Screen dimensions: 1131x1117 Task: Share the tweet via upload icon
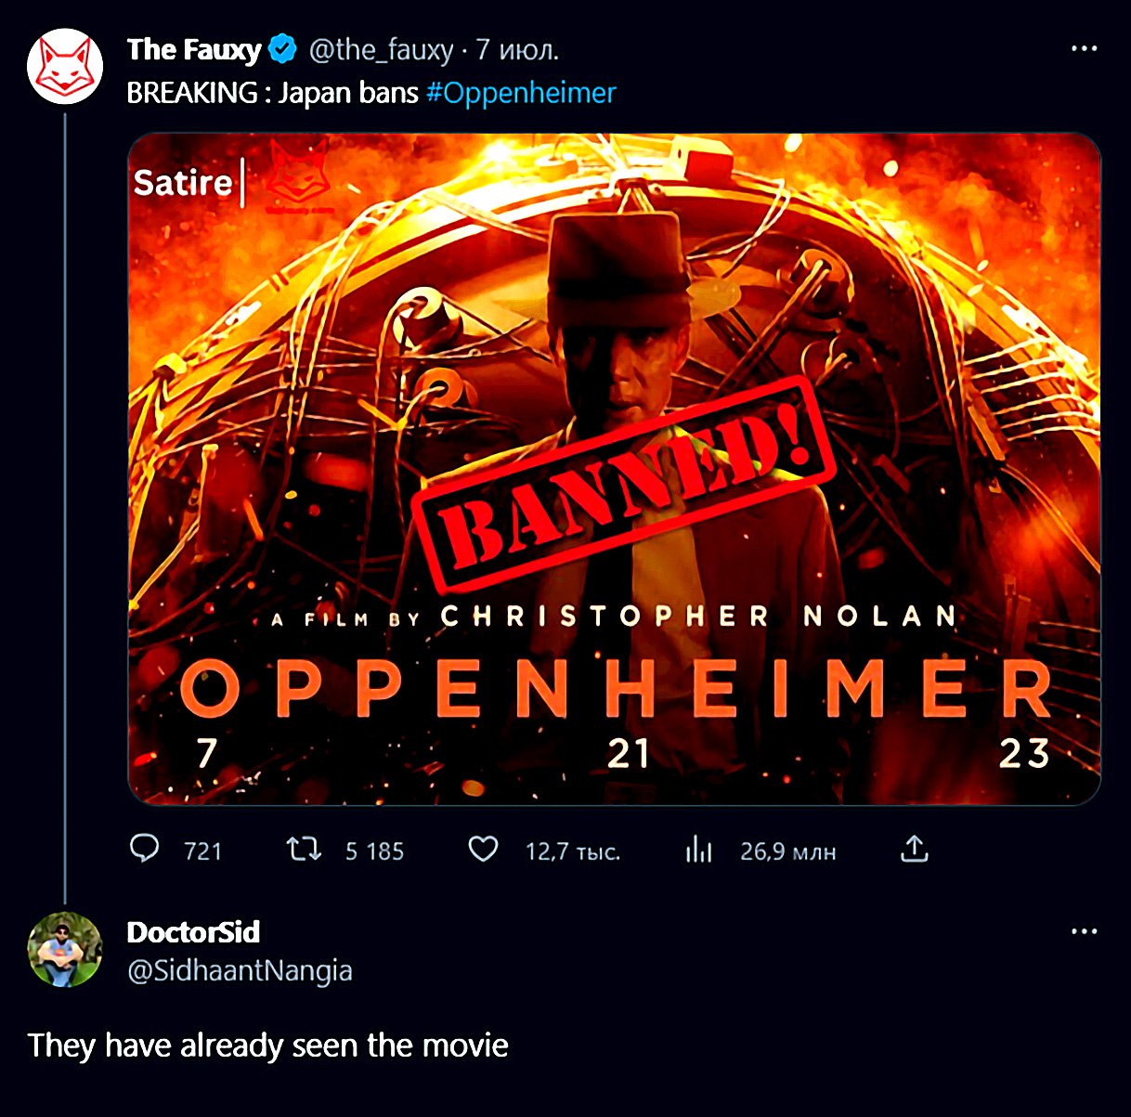click(x=915, y=849)
